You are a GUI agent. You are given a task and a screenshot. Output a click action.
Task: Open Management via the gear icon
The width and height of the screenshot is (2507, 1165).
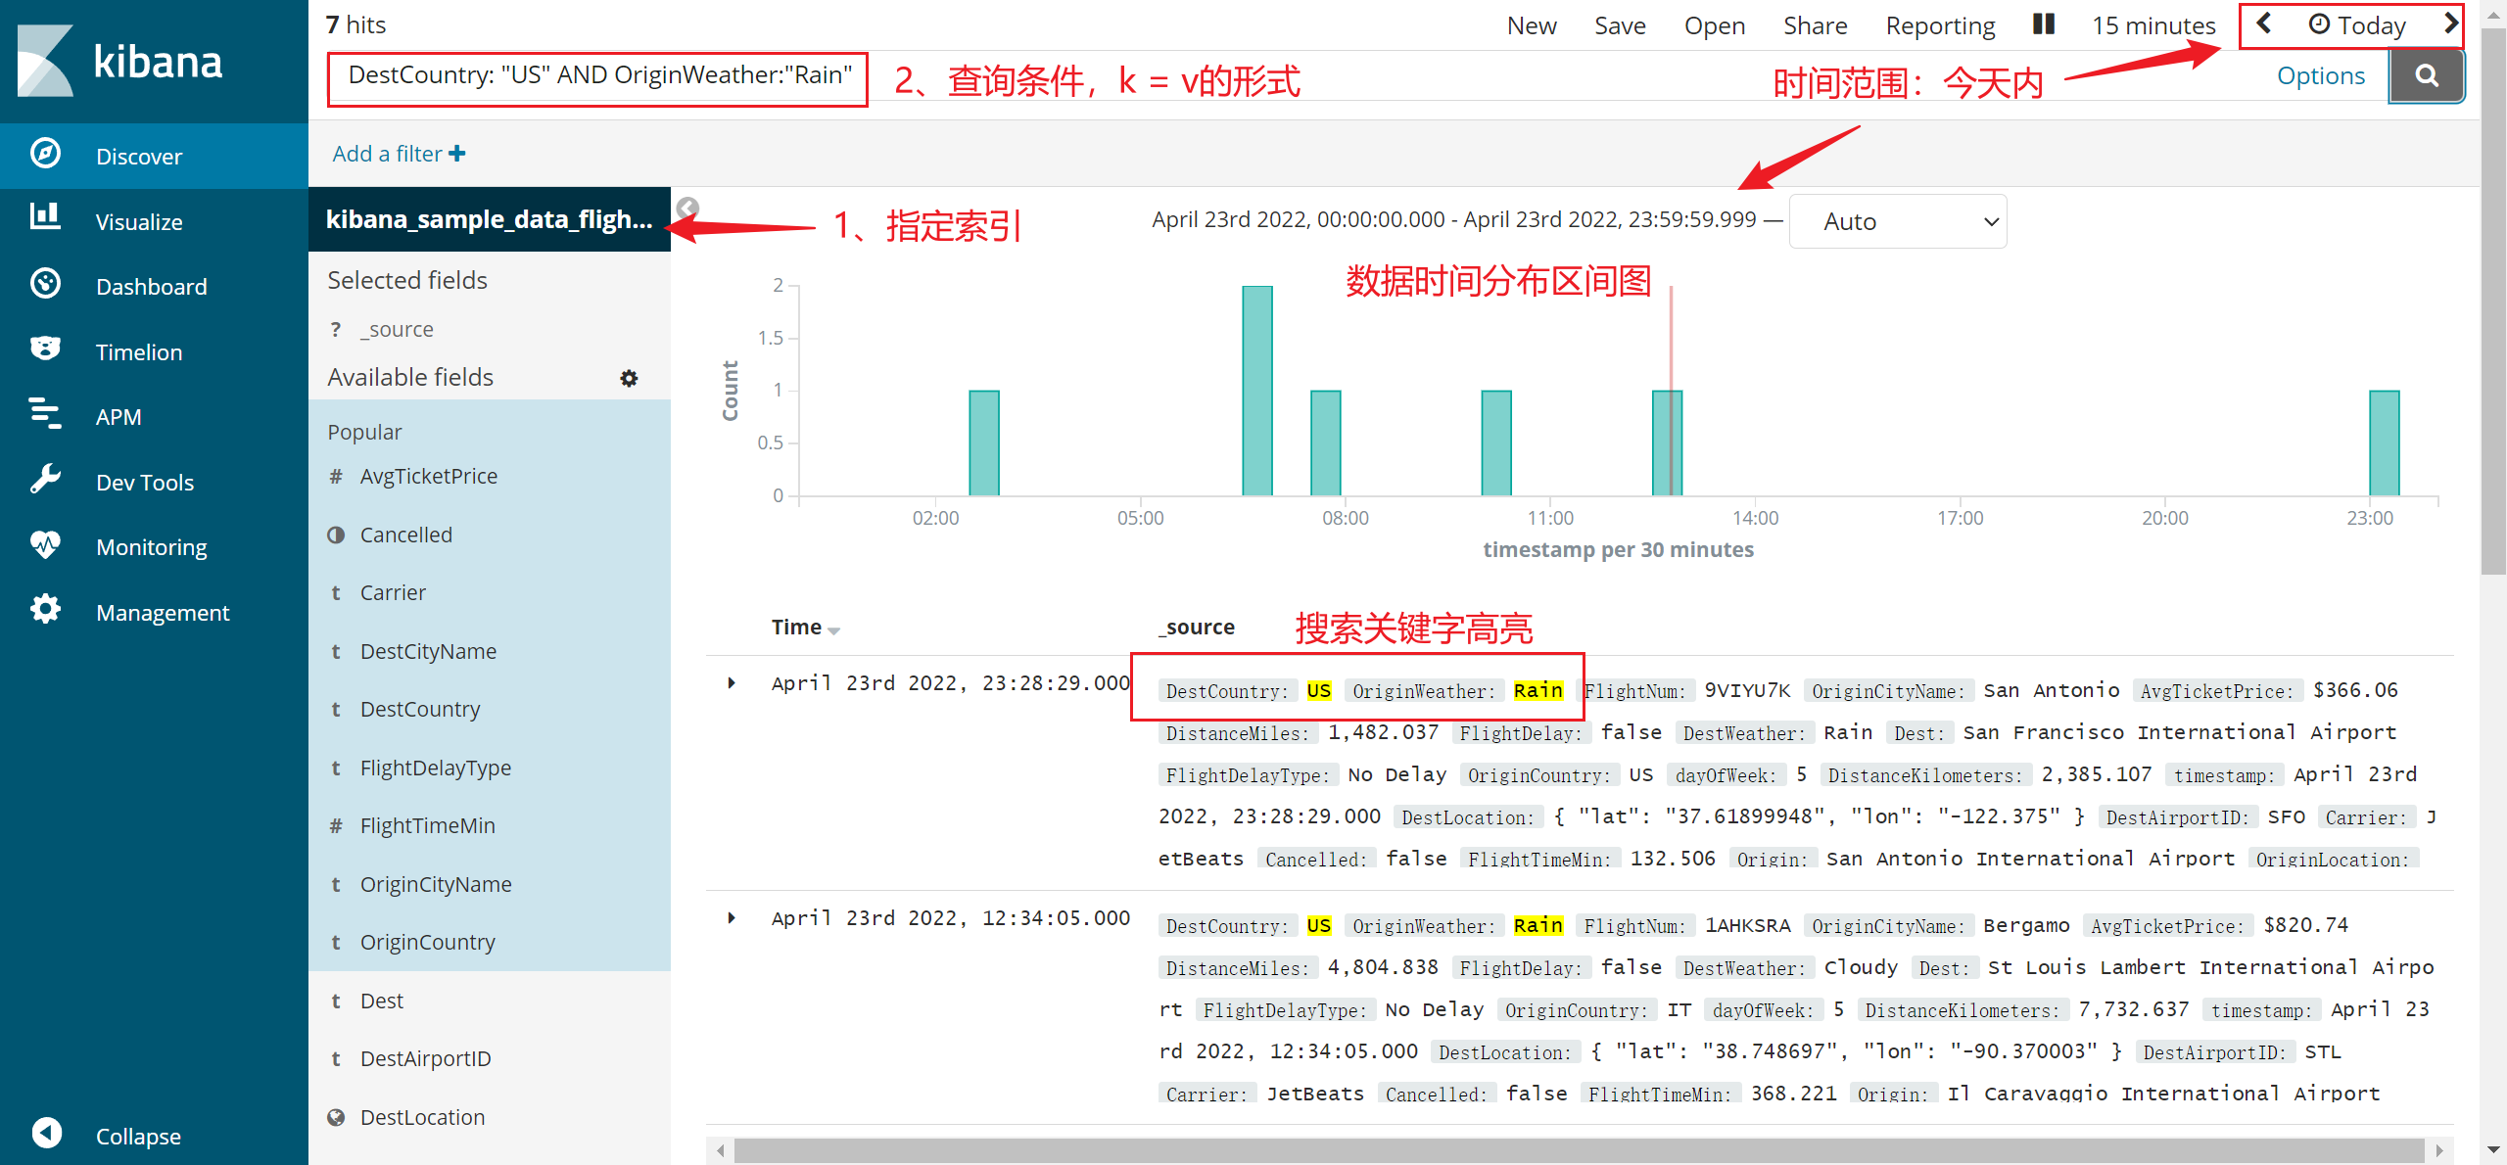45,610
